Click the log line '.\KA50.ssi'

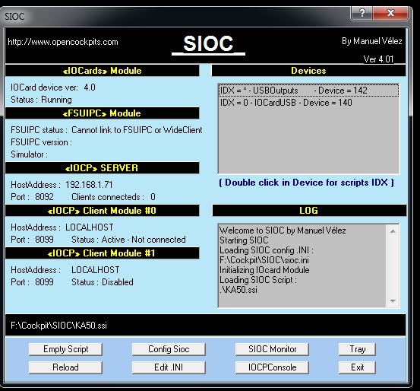[238, 290]
